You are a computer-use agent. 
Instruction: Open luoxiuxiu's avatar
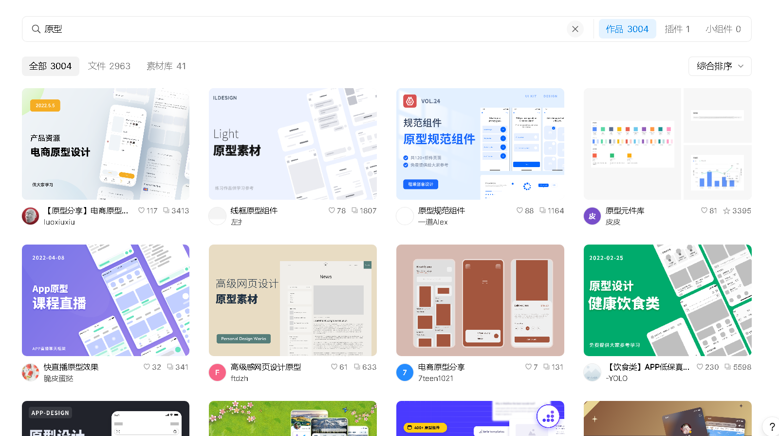point(30,216)
